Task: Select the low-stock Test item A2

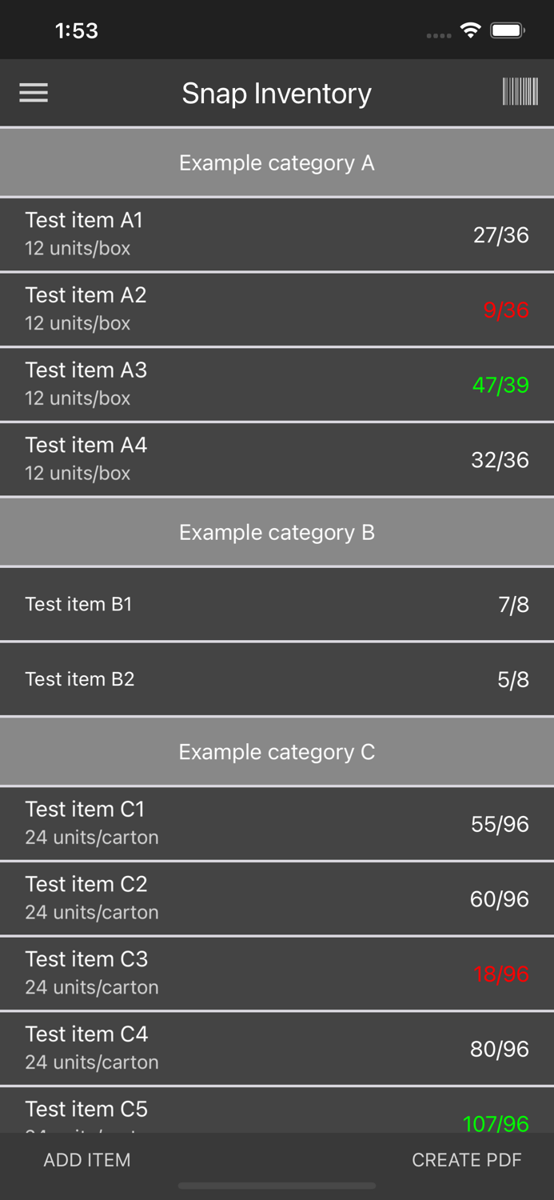Action: (277, 308)
